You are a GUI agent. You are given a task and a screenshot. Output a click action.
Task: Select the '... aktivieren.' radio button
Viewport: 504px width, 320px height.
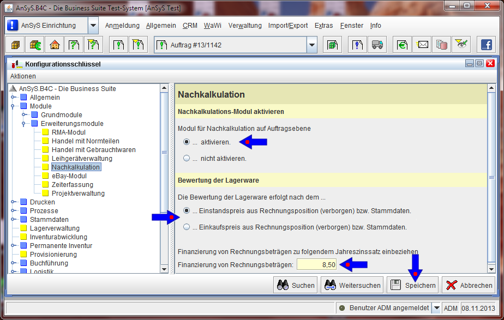tap(187, 142)
